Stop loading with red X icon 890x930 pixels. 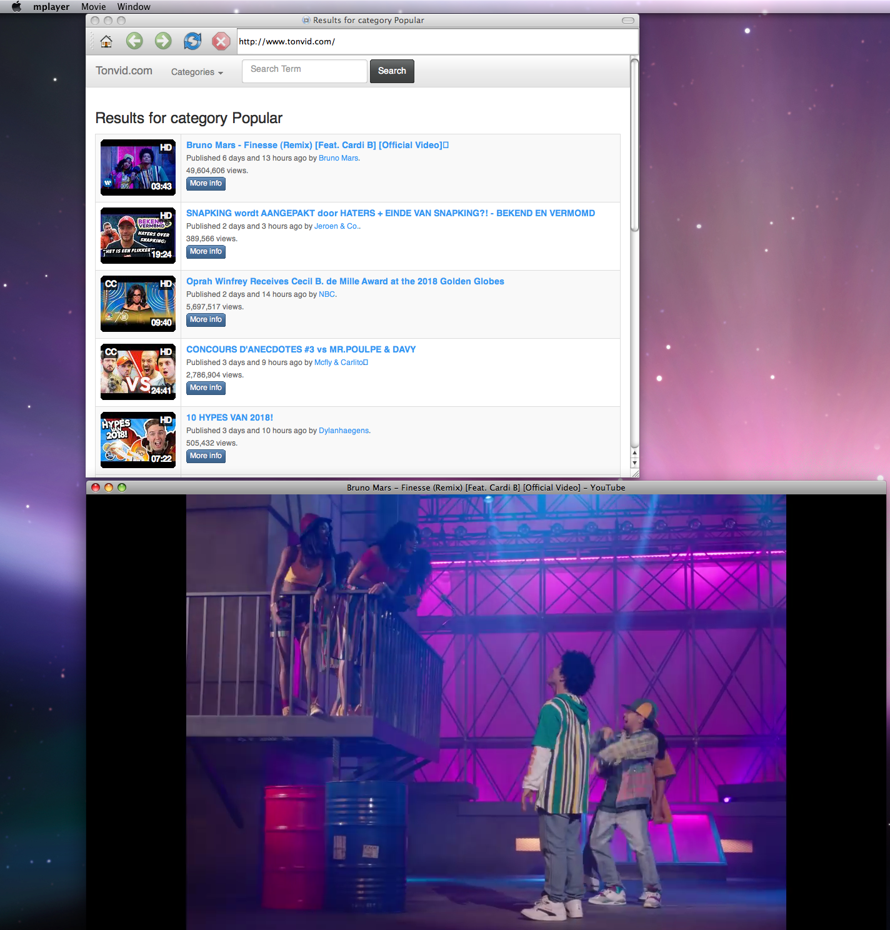221,41
